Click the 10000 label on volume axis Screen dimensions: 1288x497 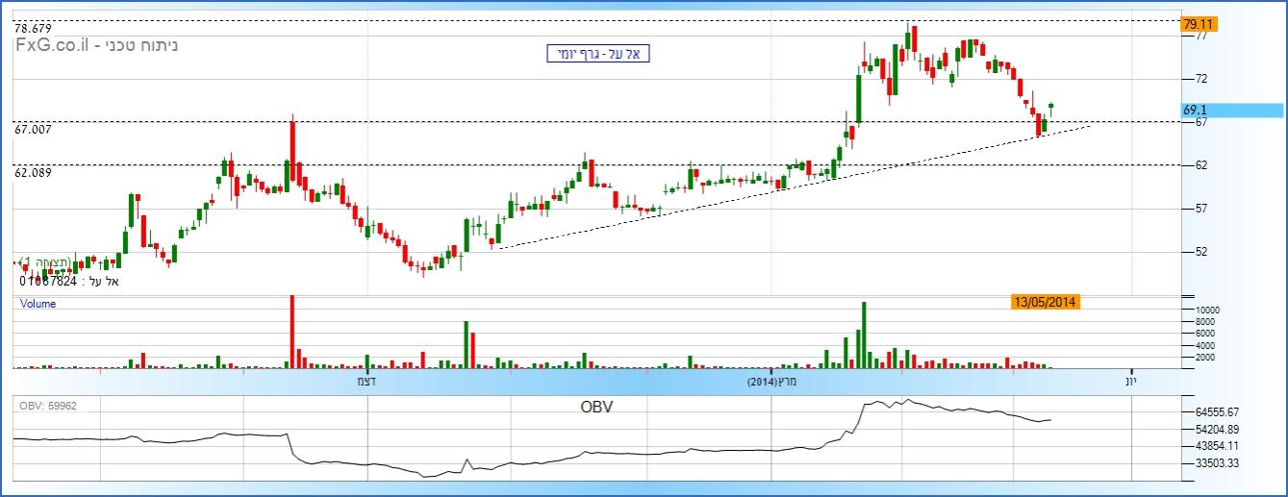[x=1207, y=311]
